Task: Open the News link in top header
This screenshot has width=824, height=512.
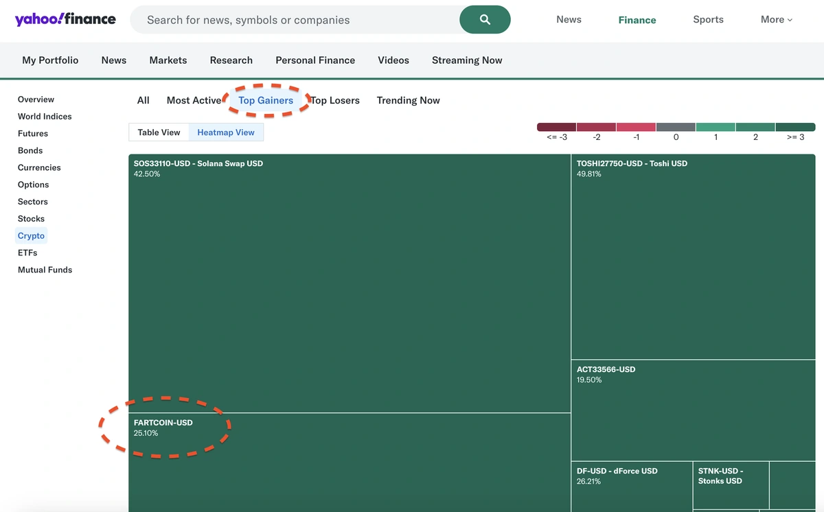Action: click(569, 19)
